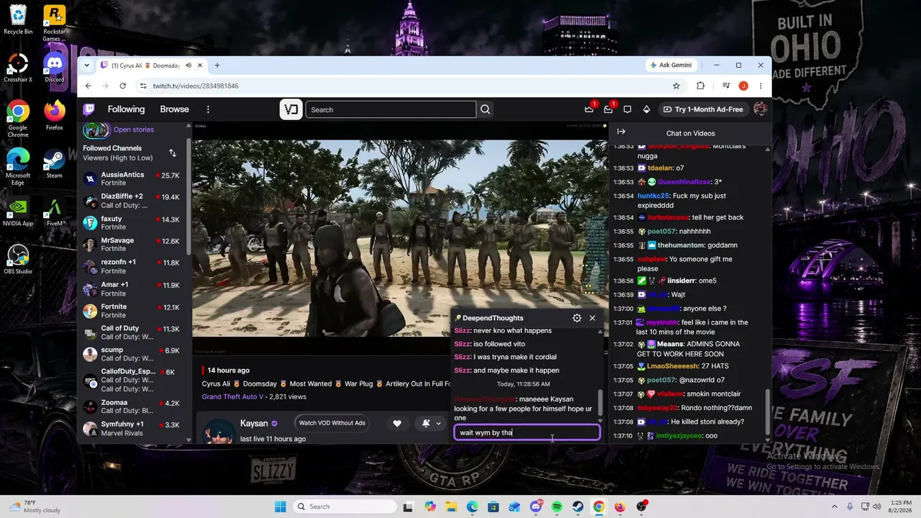921x518 pixels.
Task: Open the Recycle Bin on the desktop
Action: 18,20
